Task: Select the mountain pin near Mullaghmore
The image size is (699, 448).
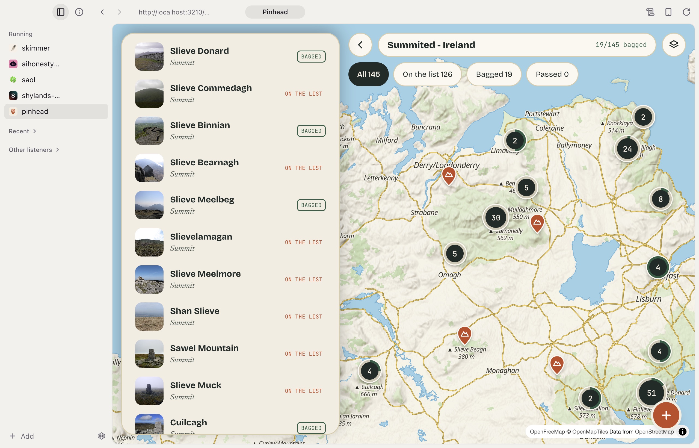Action: click(x=537, y=223)
